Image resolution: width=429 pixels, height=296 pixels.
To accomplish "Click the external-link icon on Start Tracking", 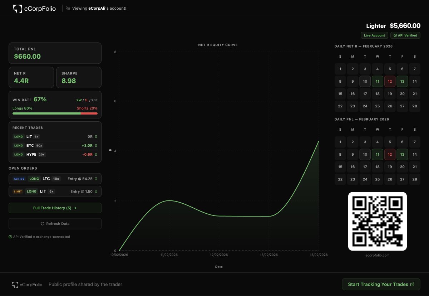I will click(x=412, y=284).
